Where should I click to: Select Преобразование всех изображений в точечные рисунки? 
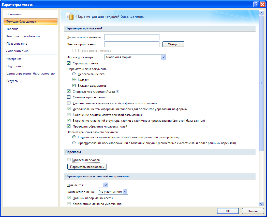click(74, 143)
